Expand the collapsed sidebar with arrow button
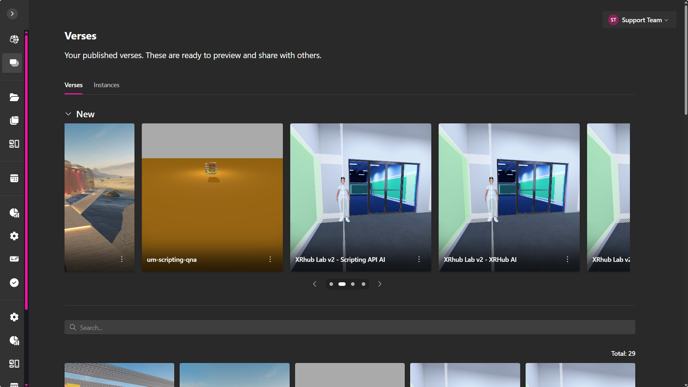This screenshot has width=688, height=387. click(x=12, y=14)
